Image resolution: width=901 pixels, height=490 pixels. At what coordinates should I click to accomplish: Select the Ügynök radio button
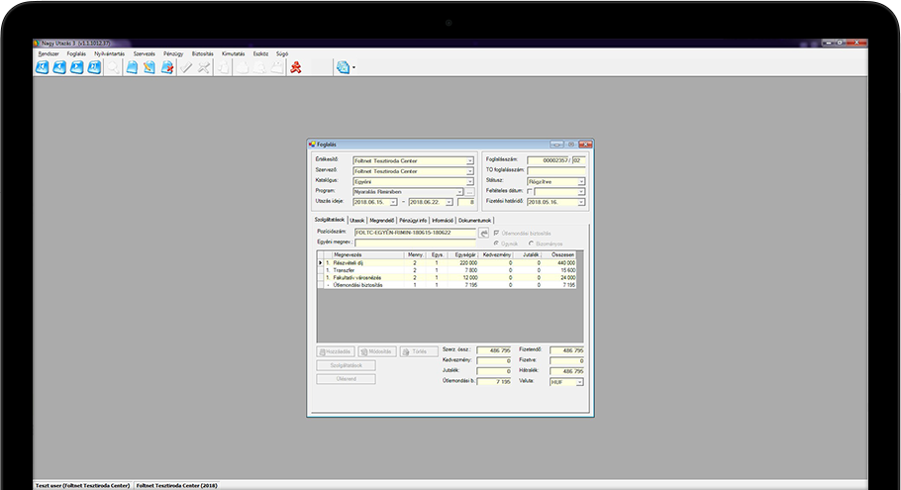496,244
